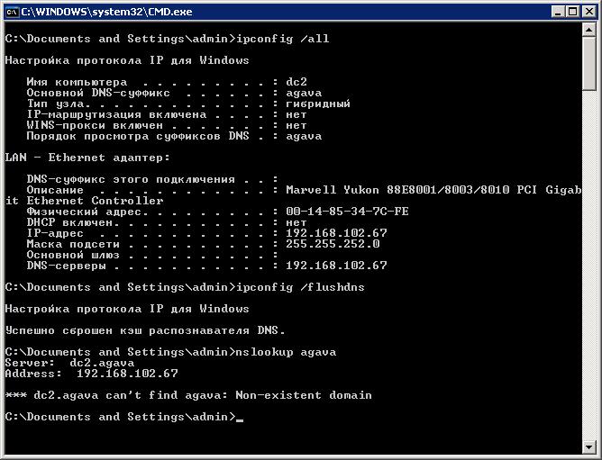The image size is (602, 460).
Task: Click the physical address 00-14-85-34-7C-FE
Action: [347, 212]
